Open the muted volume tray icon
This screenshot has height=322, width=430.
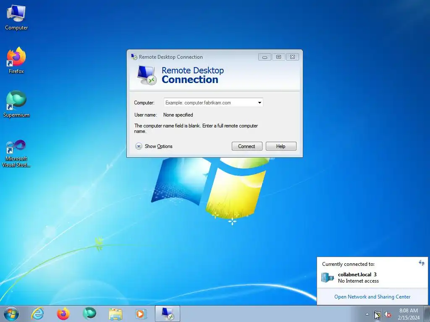coord(388,314)
